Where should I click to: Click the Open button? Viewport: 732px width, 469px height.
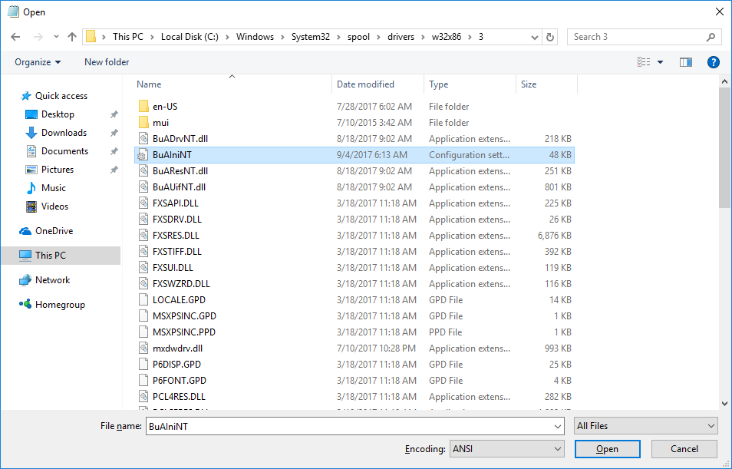[607, 449]
